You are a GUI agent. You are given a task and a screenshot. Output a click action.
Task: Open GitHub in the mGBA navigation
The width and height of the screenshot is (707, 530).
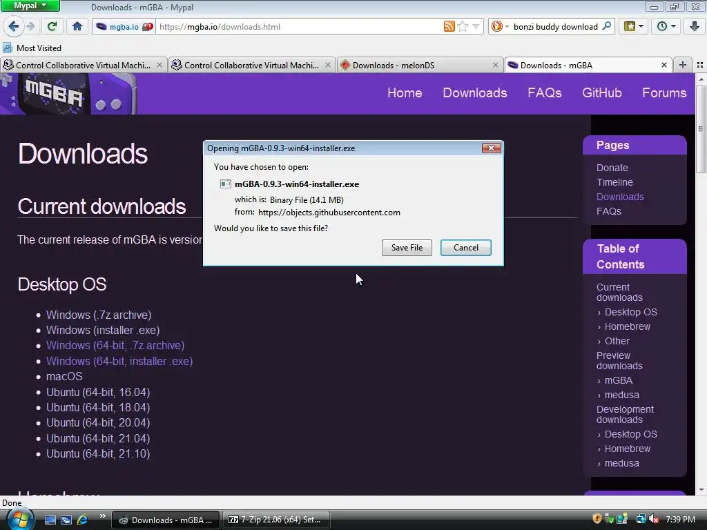tap(601, 93)
